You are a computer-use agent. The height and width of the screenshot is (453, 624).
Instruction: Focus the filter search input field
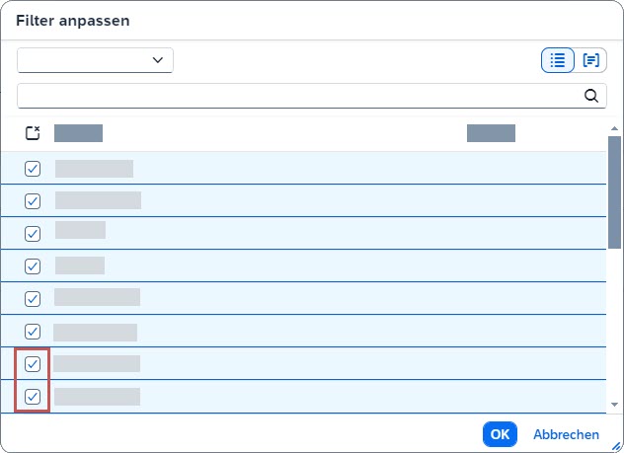pos(296,96)
